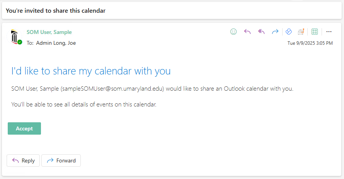Click the emoji reaction smiley icon
The height and width of the screenshot is (179, 344).
(x=233, y=32)
